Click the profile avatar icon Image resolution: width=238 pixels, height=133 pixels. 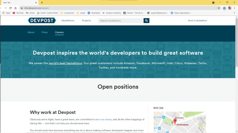pos(229,8)
